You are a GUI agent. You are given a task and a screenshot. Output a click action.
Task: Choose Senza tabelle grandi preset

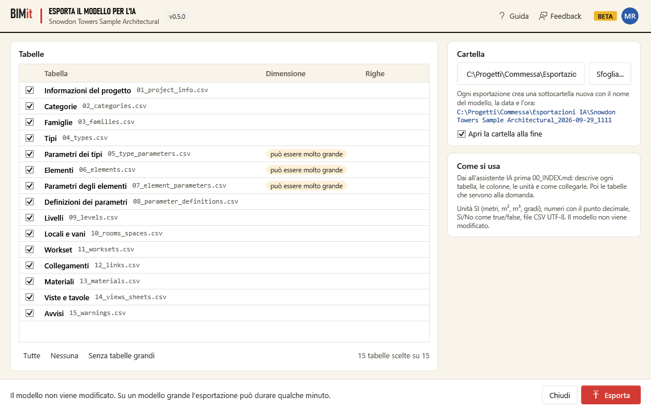pyautogui.click(x=121, y=355)
